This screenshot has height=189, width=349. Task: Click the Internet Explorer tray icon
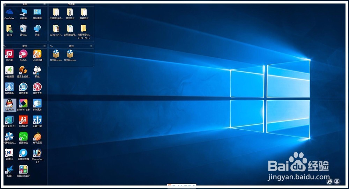click(x=330, y=182)
